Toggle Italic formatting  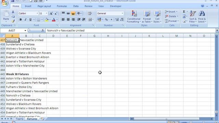25,20
